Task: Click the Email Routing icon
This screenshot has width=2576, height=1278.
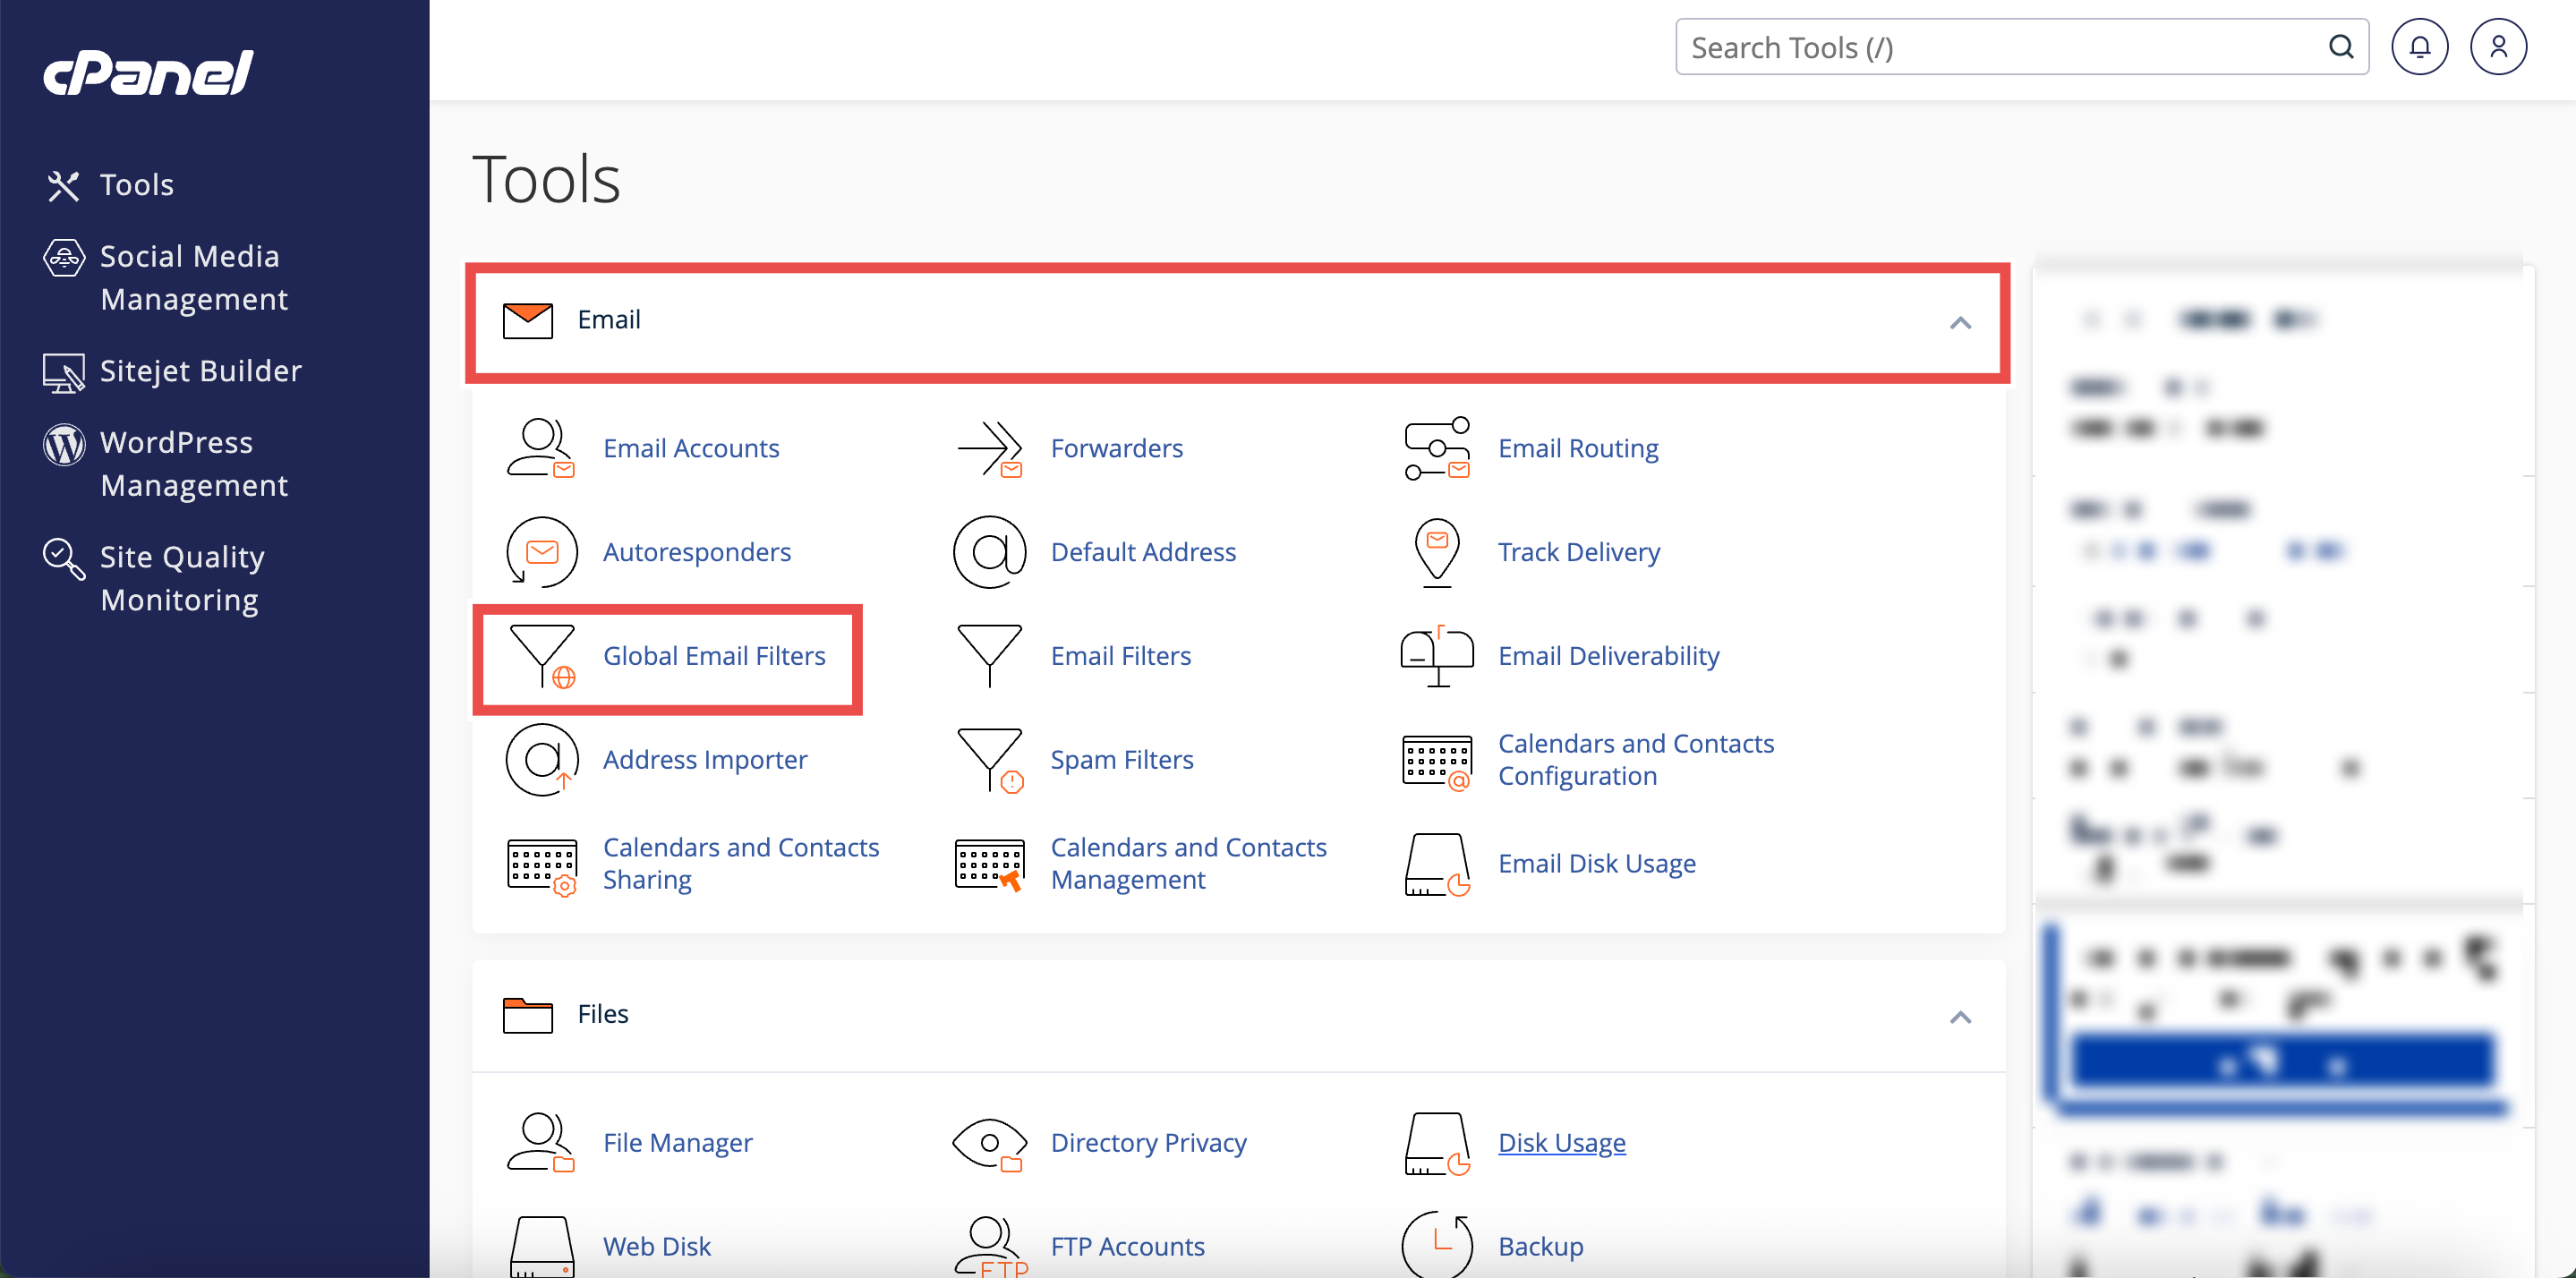Action: coord(1437,448)
